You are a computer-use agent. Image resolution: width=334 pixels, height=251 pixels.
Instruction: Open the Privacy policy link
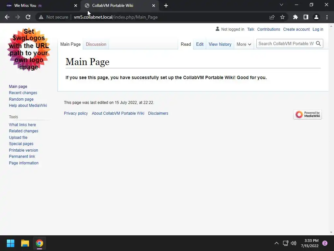[76, 113]
